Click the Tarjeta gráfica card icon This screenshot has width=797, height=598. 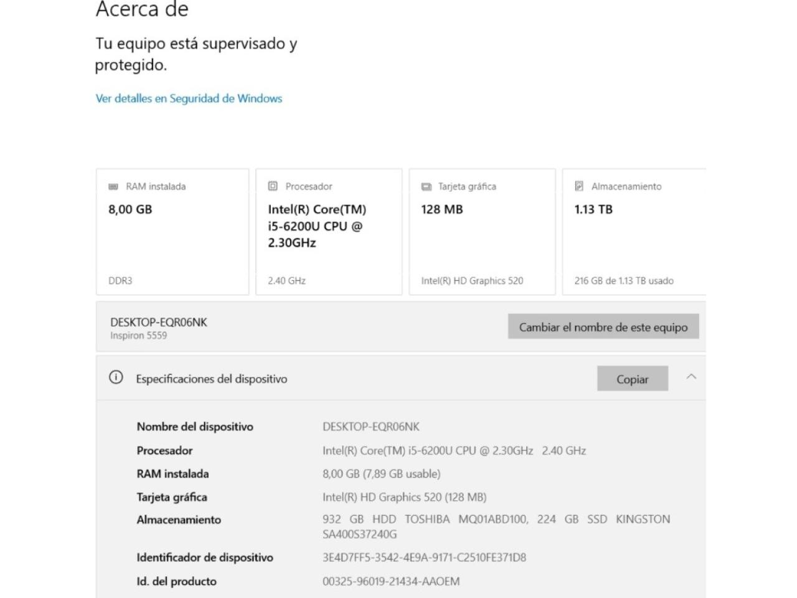[x=427, y=186]
